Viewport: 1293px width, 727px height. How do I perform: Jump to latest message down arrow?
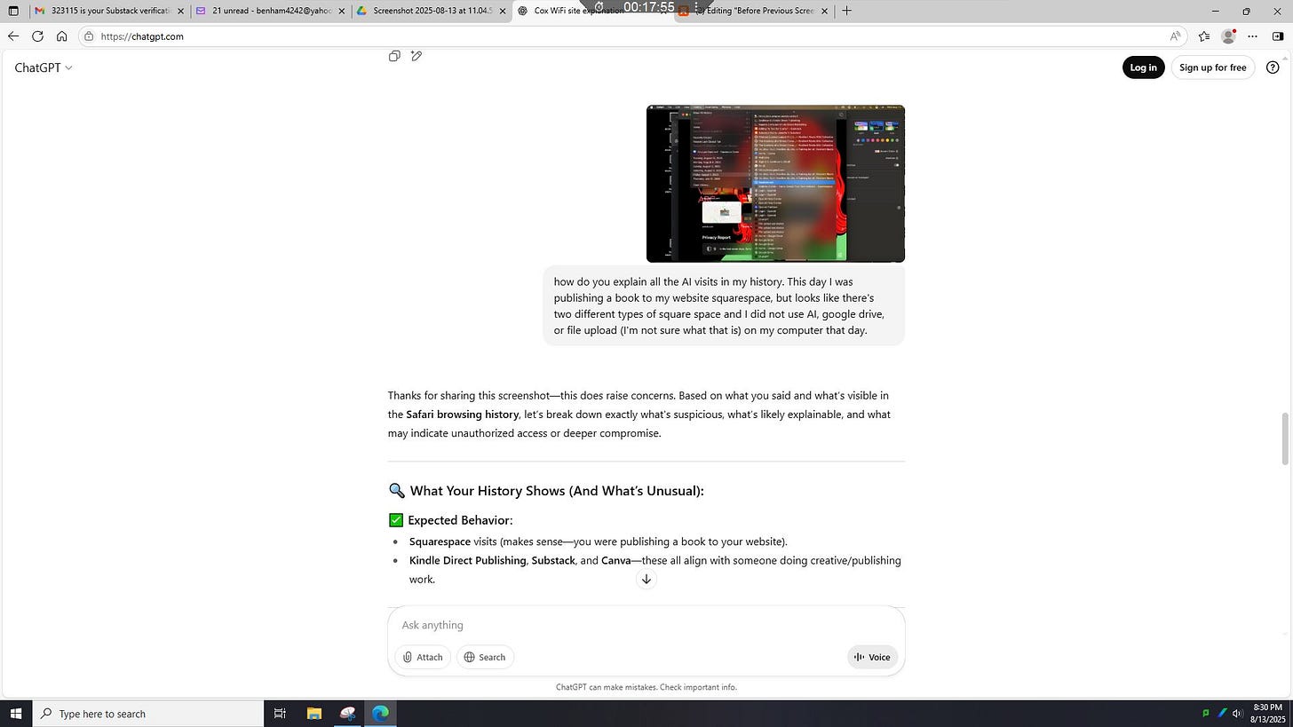coord(646,579)
